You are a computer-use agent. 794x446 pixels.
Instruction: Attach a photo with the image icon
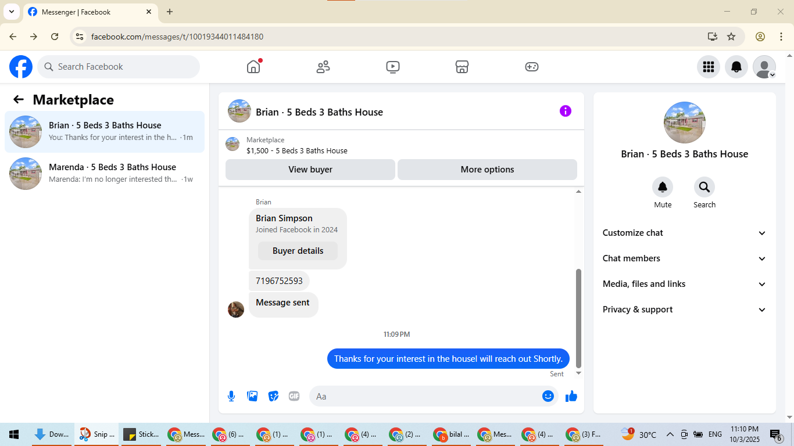(252, 396)
